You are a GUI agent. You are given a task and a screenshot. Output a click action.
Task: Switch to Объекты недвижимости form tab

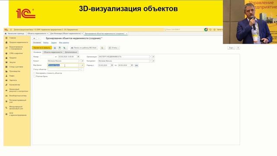pos(53,52)
